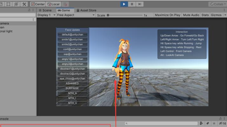Toggle Maximize On Play
The height and width of the screenshot is (127, 227).
point(168,15)
